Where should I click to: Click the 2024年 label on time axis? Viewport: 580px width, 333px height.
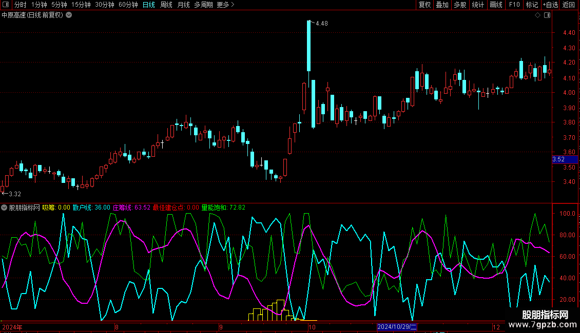pos(12,327)
